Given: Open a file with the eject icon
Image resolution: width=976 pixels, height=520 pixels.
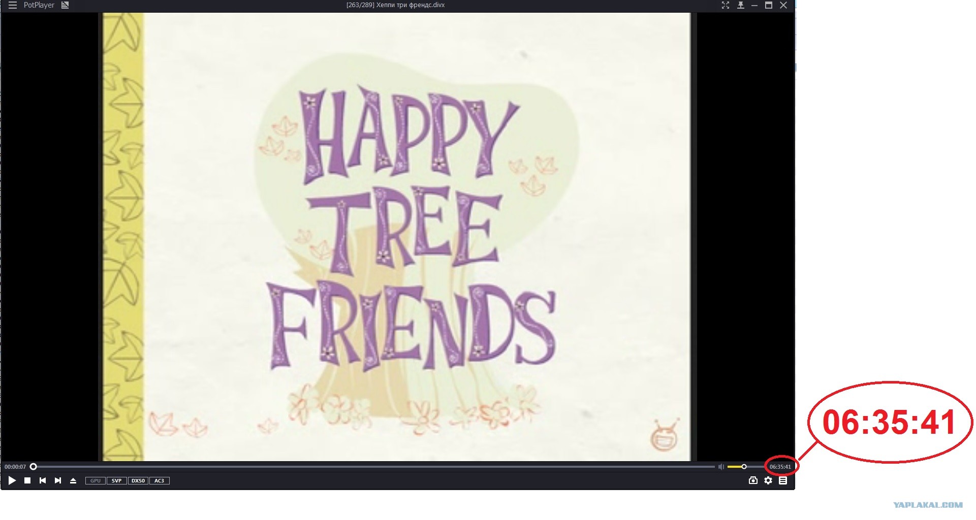Looking at the screenshot, I should [73, 480].
